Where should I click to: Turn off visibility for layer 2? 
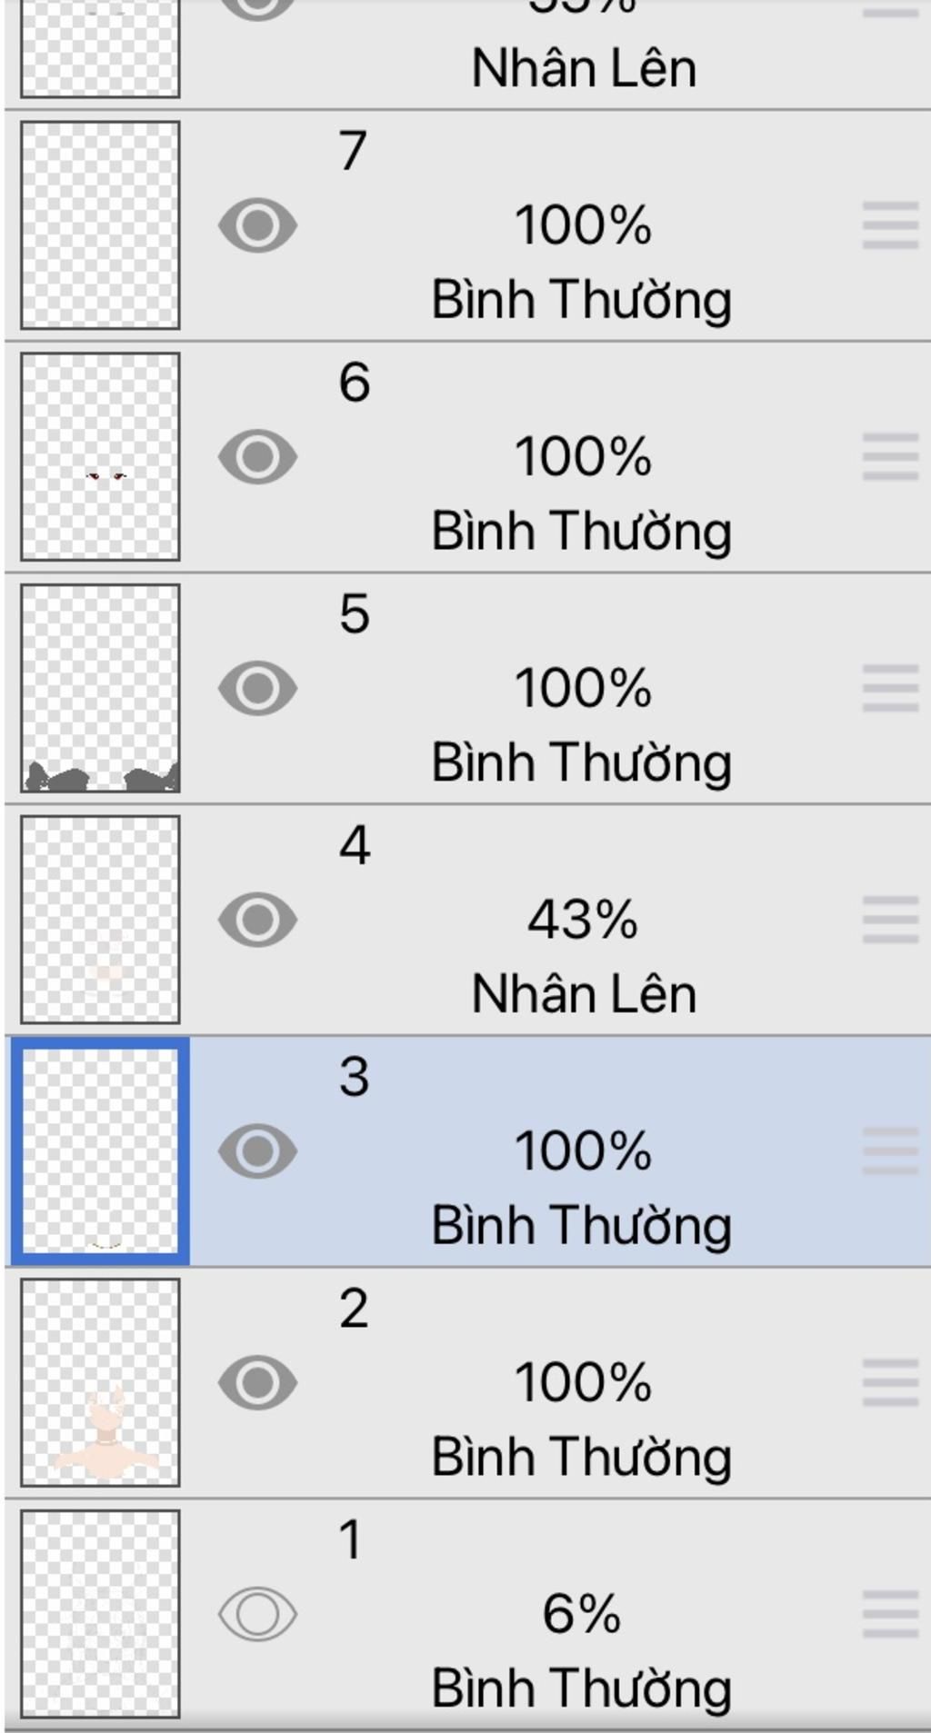(x=257, y=1382)
